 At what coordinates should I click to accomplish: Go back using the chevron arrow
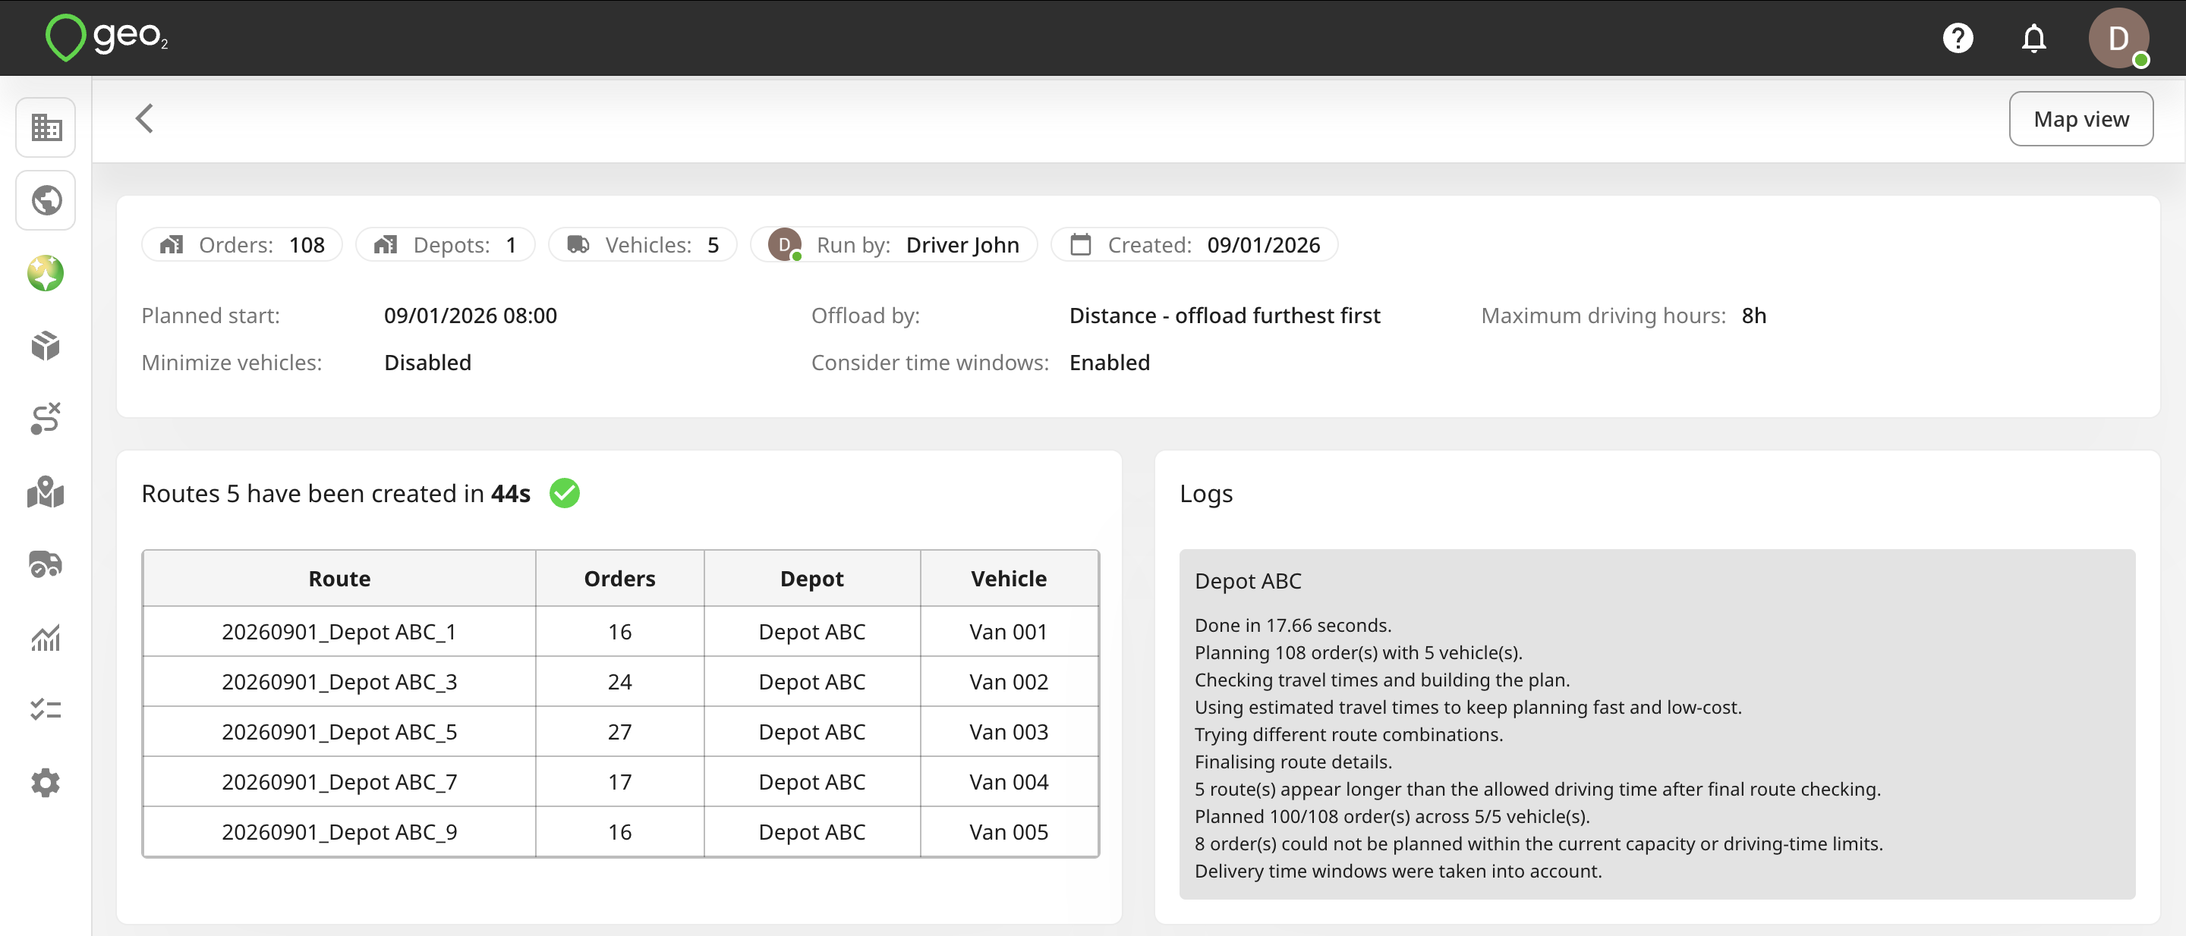point(144,118)
